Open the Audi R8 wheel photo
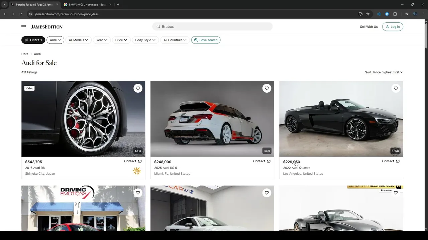This screenshot has width=428, height=240. 83,119
